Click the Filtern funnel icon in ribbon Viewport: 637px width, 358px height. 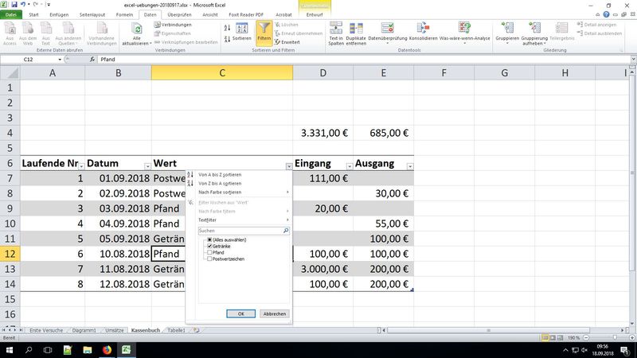[x=264, y=31]
